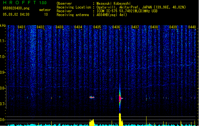Click the kHz axis unit label
This screenshot has width=199, height=126.
tap(3, 26)
